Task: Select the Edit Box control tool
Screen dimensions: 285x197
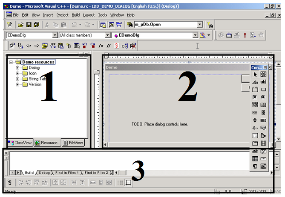Action: pyautogui.click(x=263, y=82)
